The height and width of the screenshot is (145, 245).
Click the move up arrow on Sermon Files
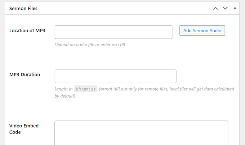pos(215,8)
